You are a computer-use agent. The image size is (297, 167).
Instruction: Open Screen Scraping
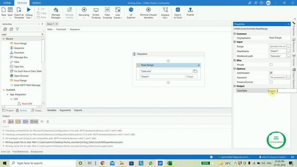click(x=96, y=13)
